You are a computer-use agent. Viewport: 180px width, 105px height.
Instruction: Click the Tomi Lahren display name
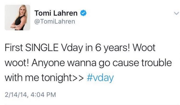(56, 13)
